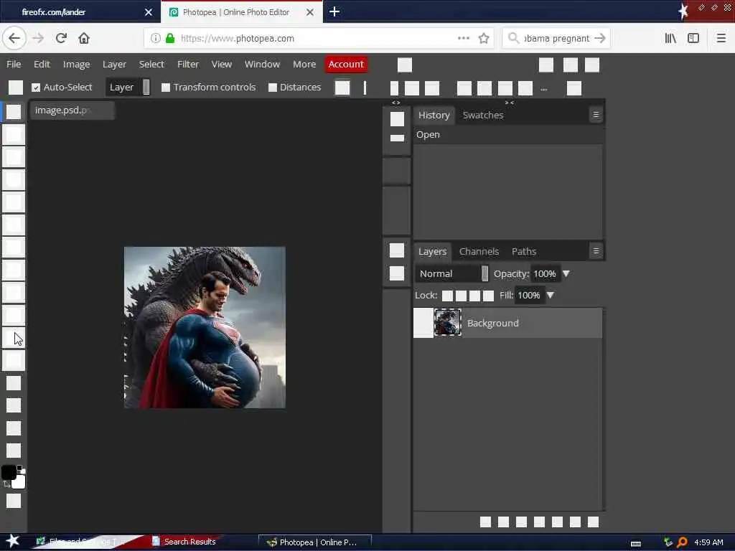The image size is (735, 551).
Task: Click keyboard icon in system tray
Action: click(636, 544)
